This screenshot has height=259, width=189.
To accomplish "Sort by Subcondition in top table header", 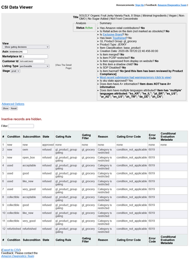I will (x=32, y=137).
